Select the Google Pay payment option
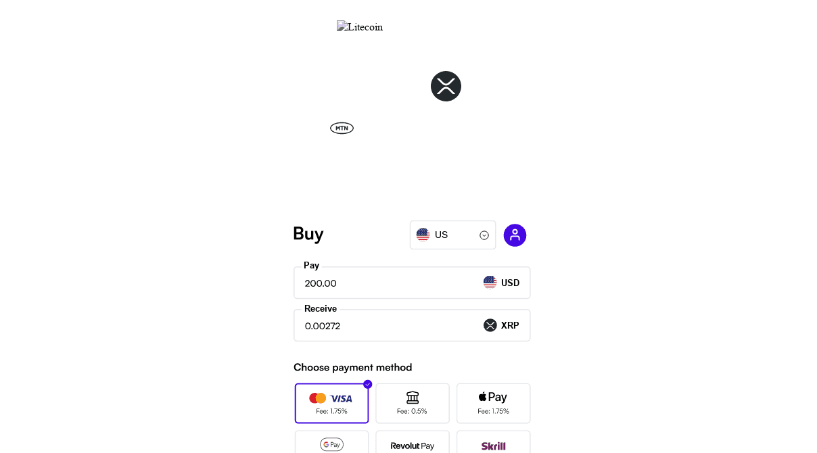 (x=331, y=444)
